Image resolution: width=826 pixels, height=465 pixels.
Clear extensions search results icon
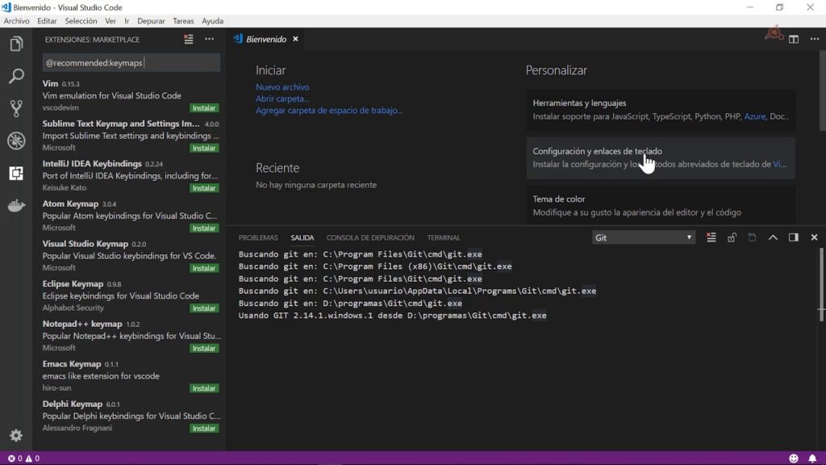pos(189,39)
